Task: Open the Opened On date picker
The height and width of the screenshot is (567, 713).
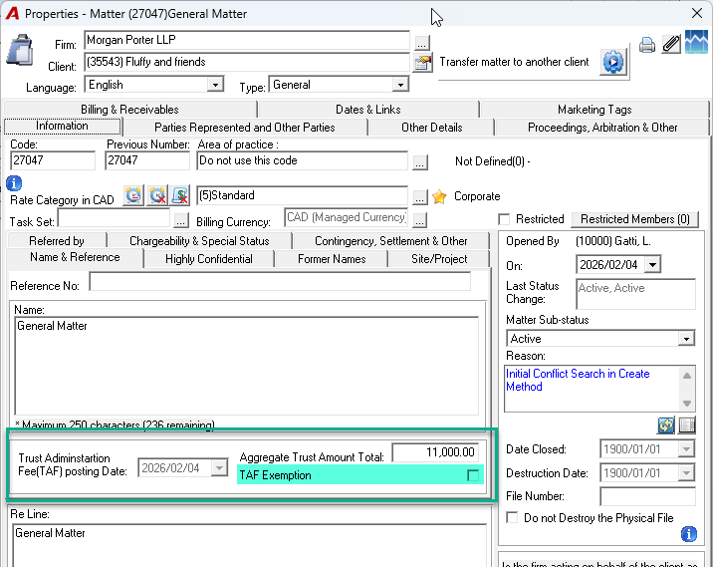Action: pyautogui.click(x=652, y=265)
